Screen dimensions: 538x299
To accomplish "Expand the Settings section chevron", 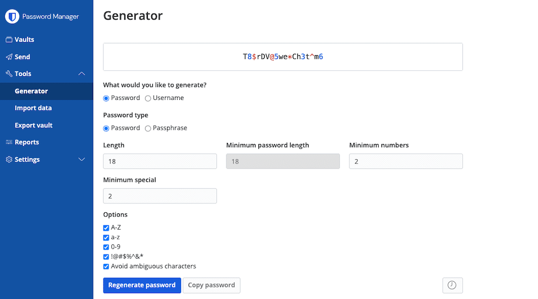I will pos(81,160).
